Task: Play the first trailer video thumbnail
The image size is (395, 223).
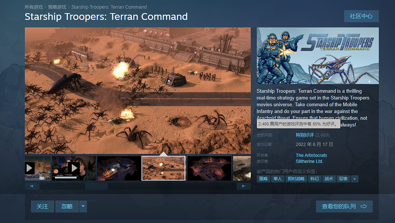Action: (x=38, y=168)
